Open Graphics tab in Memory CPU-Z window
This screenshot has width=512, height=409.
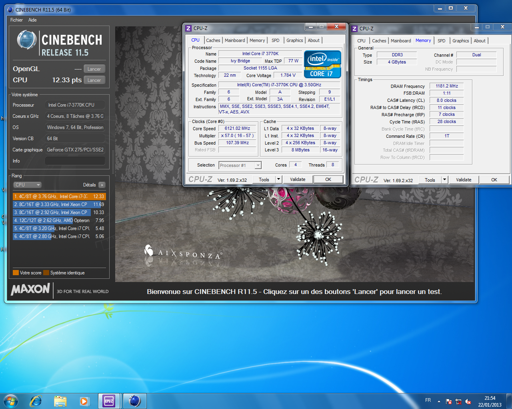(461, 41)
